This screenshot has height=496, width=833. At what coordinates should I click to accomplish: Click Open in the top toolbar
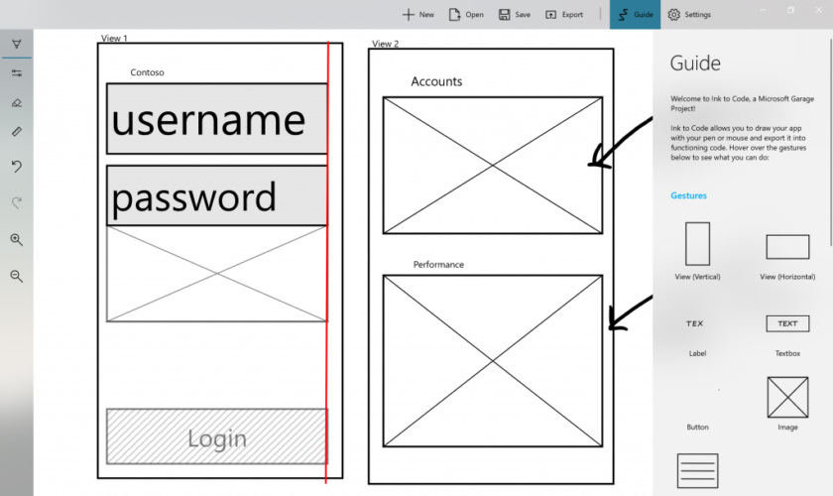click(x=466, y=15)
